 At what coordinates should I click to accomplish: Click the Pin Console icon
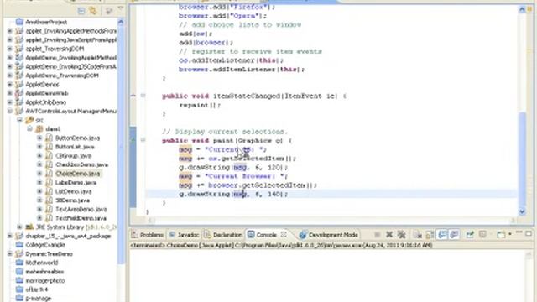pyautogui.click(x=470, y=235)
